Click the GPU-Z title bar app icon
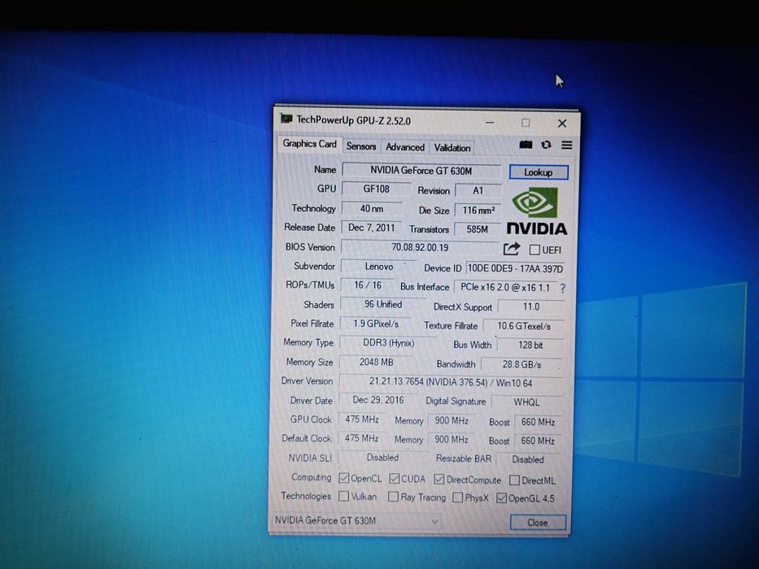 coord(286,118)
